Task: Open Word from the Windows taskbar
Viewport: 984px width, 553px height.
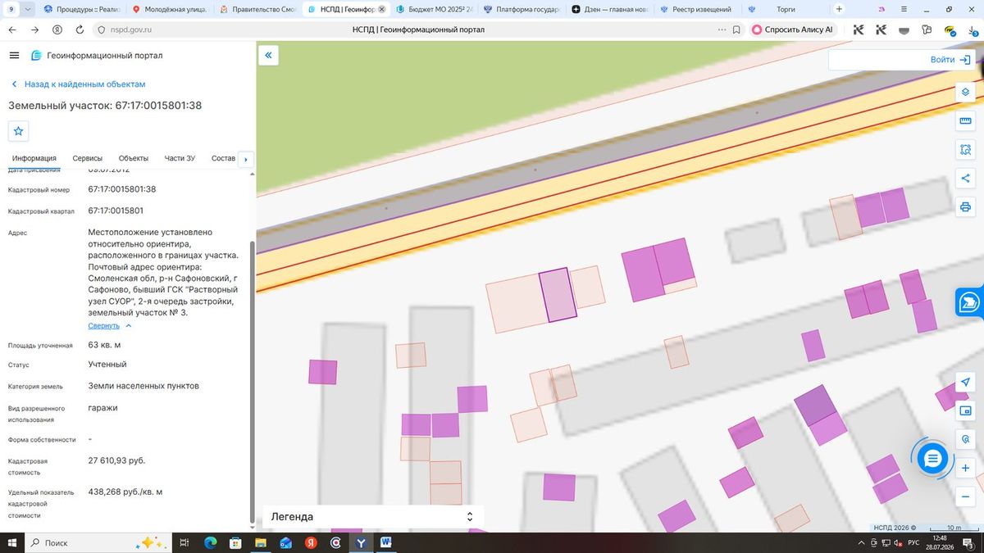Action: [x=386, y=542]
